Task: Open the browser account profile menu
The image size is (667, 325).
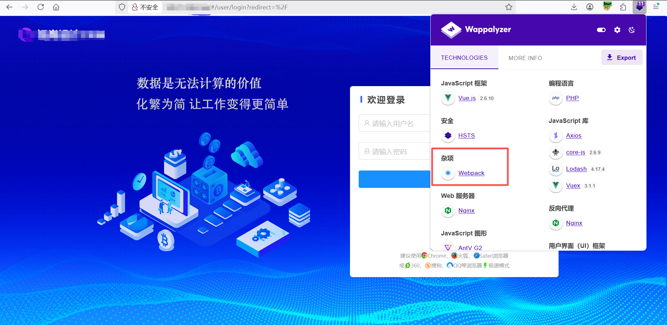Action: pos(589,7)
